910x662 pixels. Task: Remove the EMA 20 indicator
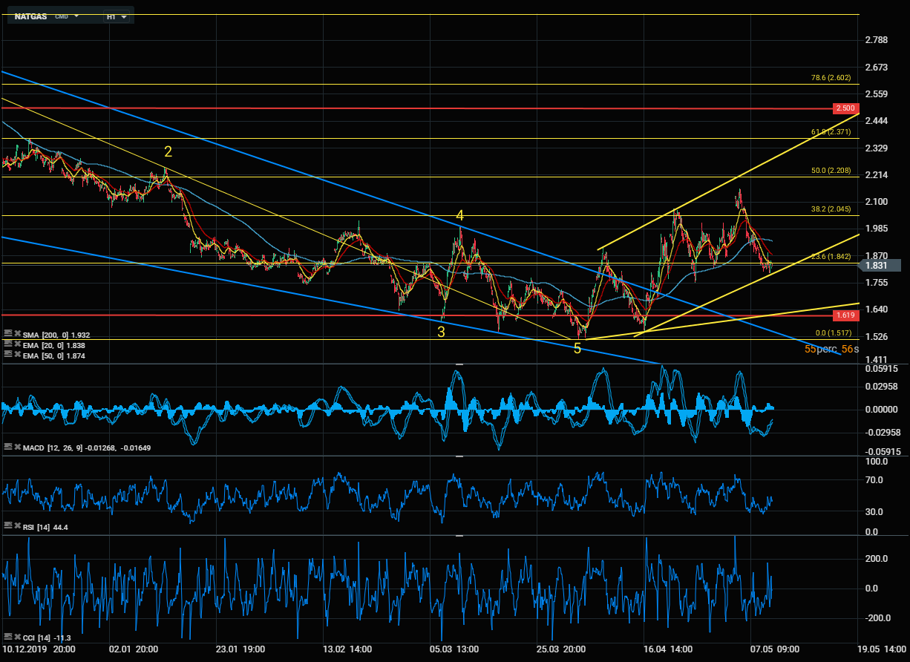[17, 345]
